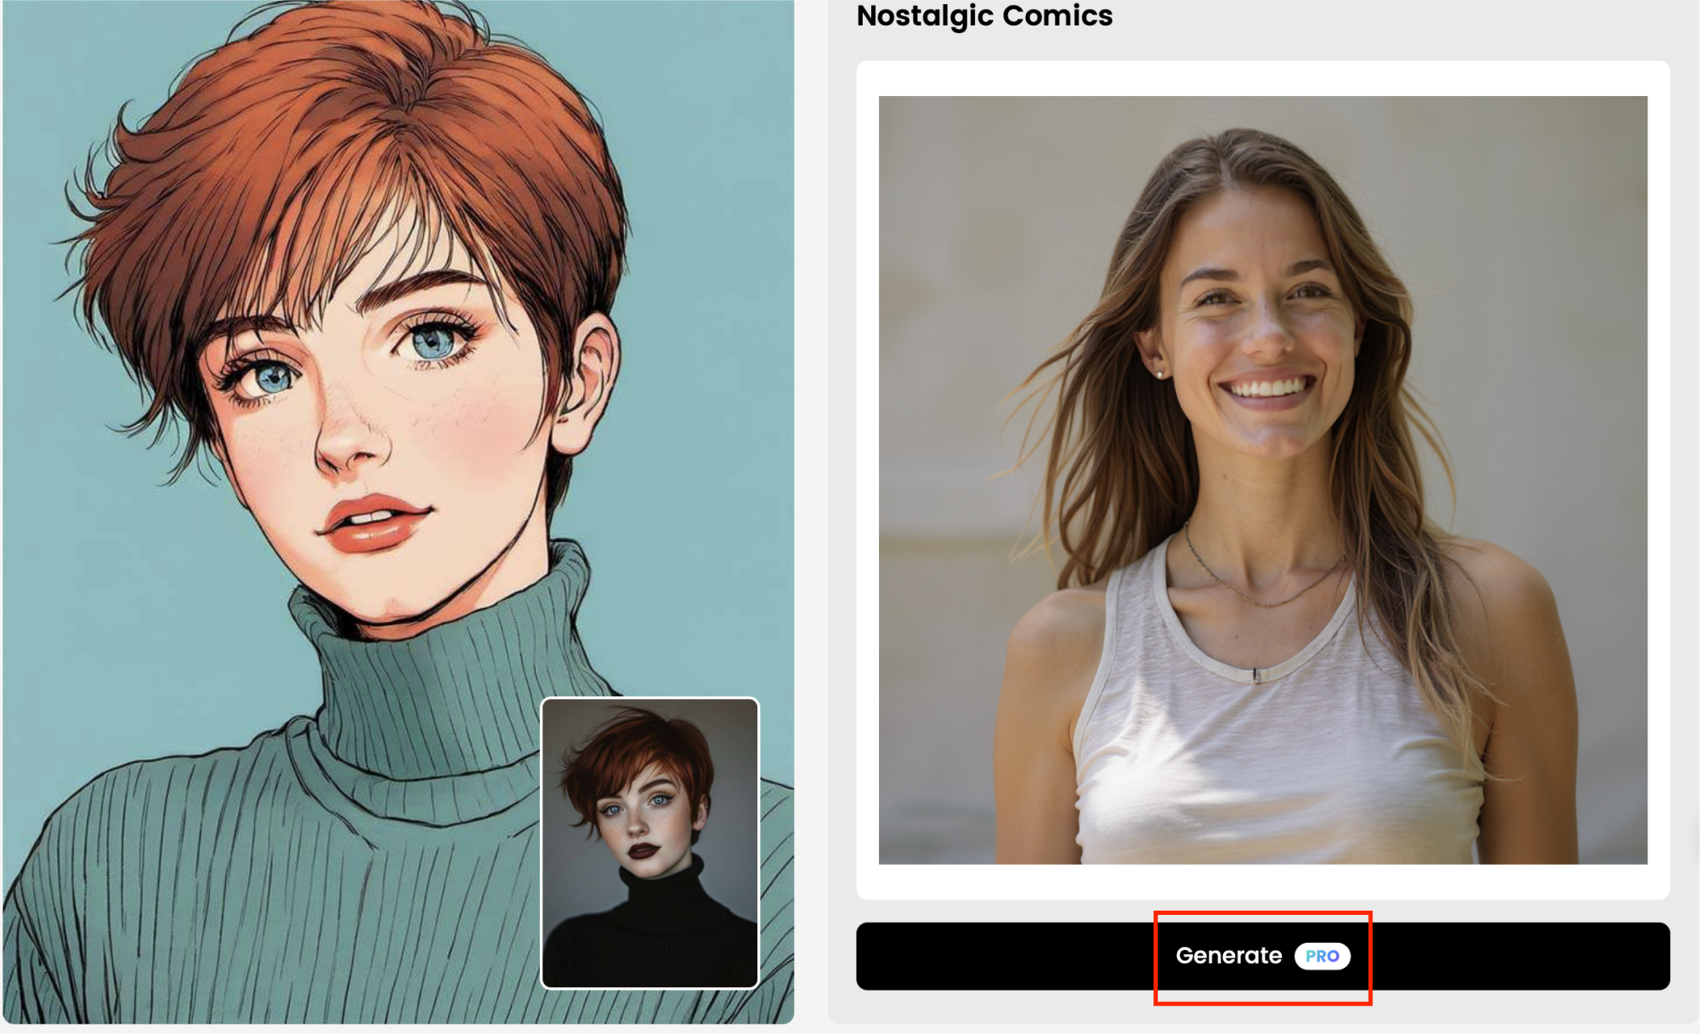Click white margin under the uploaded photo
This screenshot has width=1700, height=1034.
point(1262,882)
